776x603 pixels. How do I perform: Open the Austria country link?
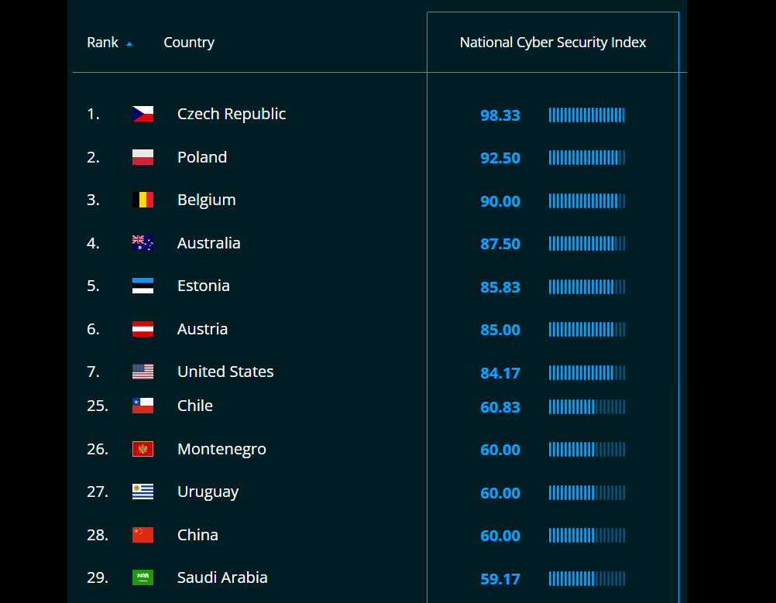tap(202, 329)
